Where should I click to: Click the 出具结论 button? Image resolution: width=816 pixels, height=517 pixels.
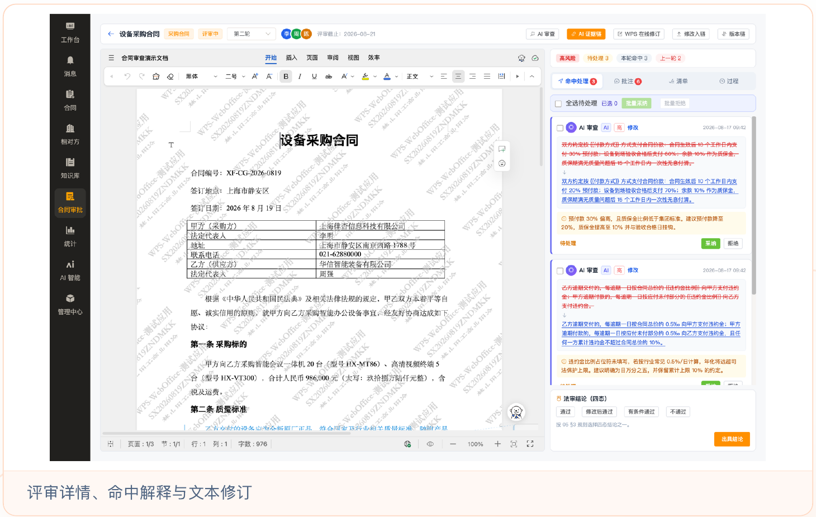point(732,439)
